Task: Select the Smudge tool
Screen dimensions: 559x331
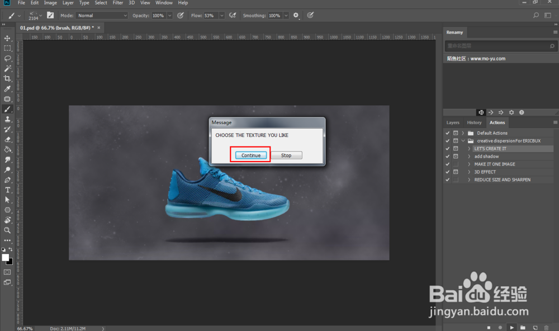Action: [x=7, y=159]
